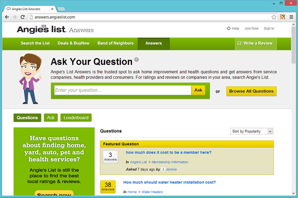Click the Sign In link

(269, 28)
